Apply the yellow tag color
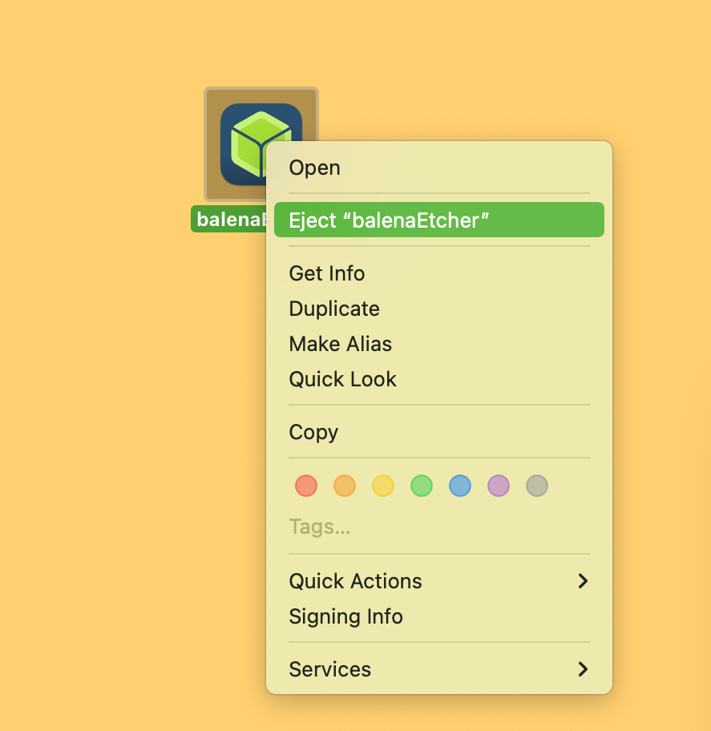The width and height of the screenshot is (711, 731). tap(383, 486)
